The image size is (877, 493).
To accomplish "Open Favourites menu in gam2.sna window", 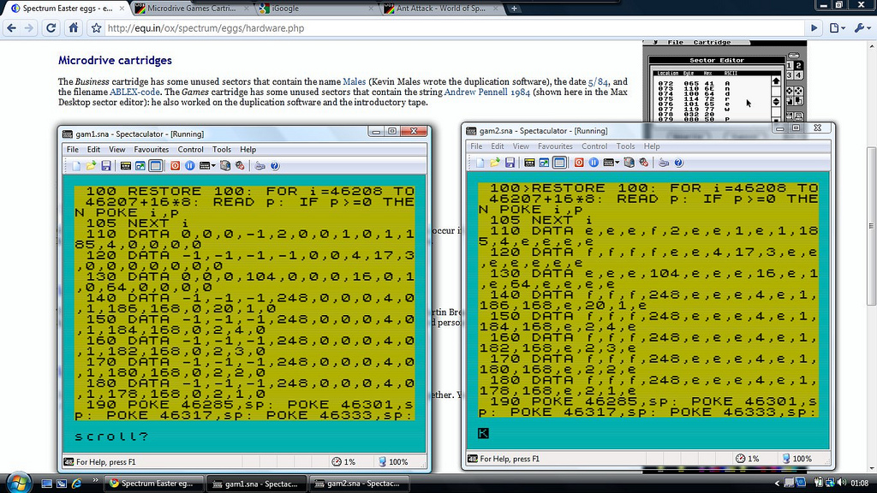I will tap(555, 146).
